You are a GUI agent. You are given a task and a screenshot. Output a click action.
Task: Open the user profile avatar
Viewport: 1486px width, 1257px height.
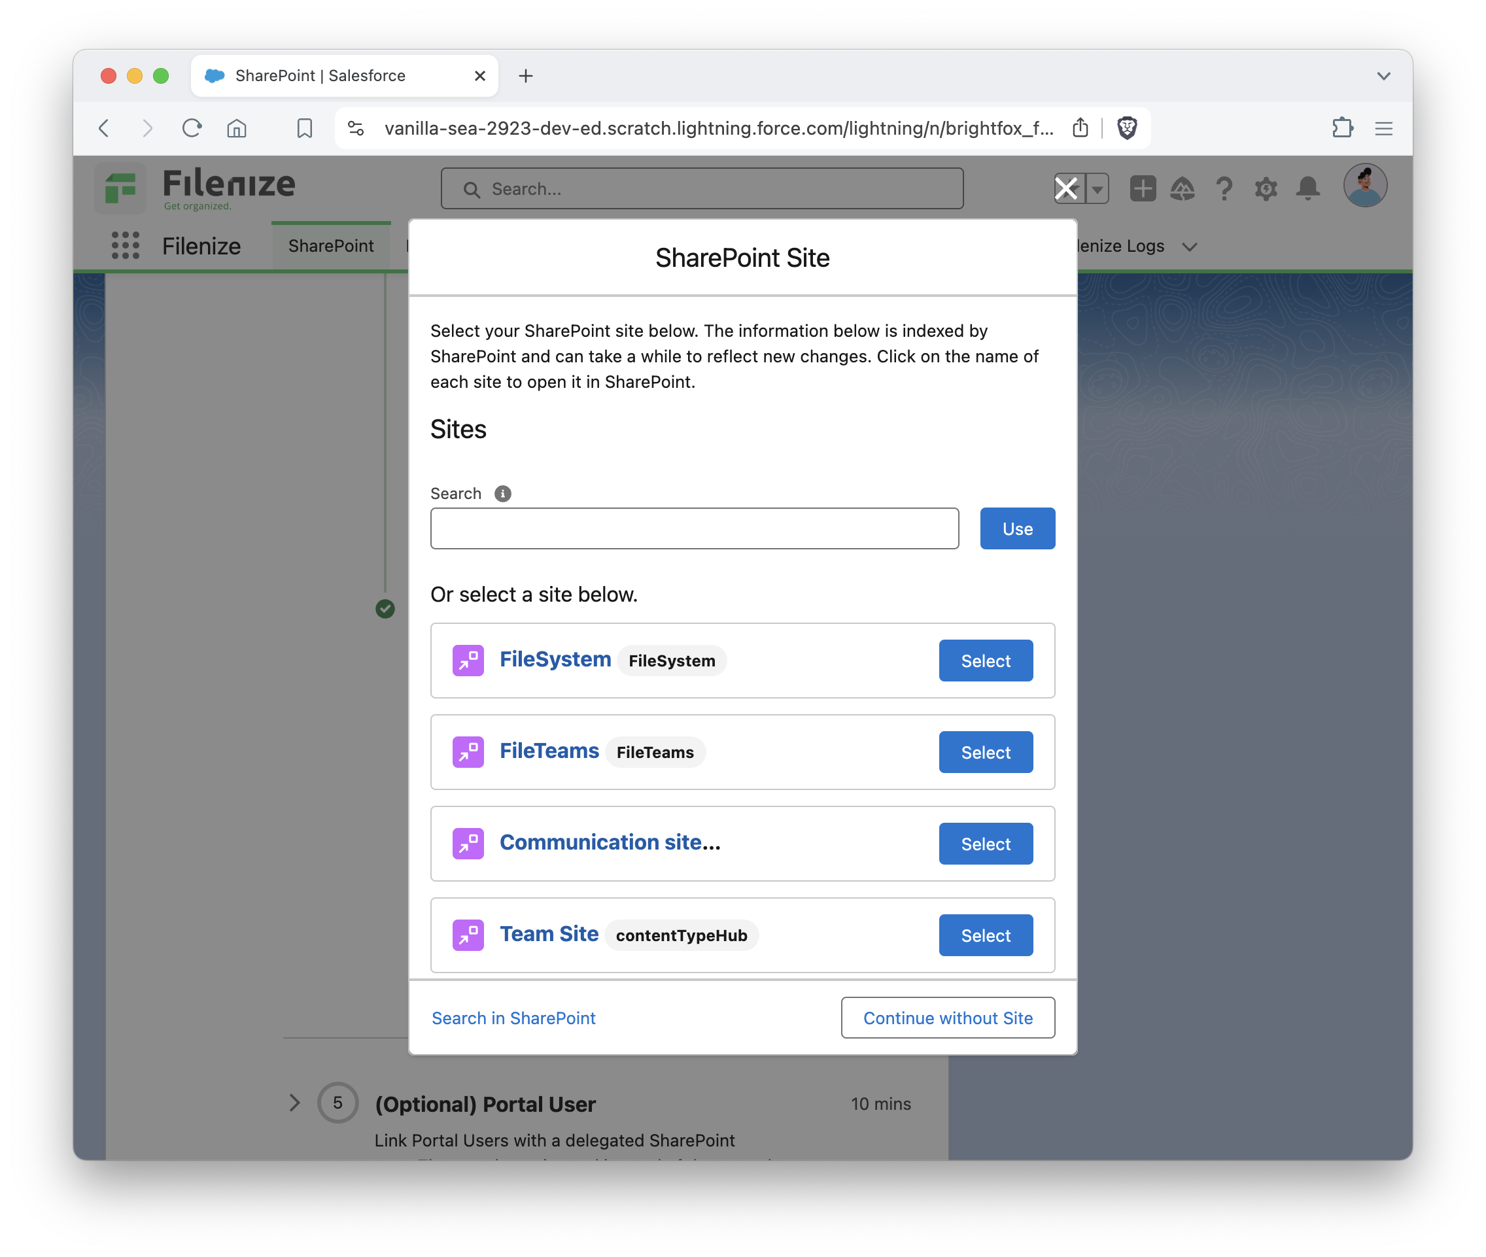pos(1364,186)
